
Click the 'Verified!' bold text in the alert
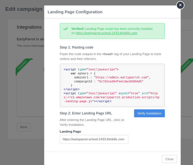coord(77,29)
